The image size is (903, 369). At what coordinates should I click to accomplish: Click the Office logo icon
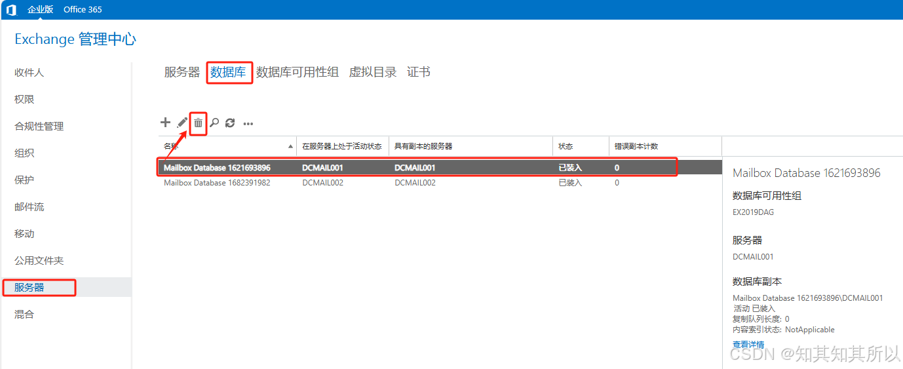pos(11,10)
